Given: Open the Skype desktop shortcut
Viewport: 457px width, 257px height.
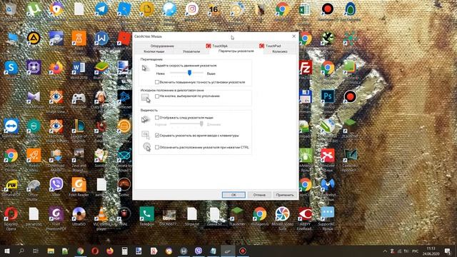Looking at the screenshot, I should pyautogui.click(x=11, y=68).
